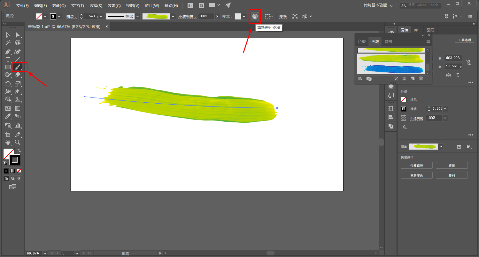Enable Draw Normal mode
This screenshot has width=479, height=257.
point(6,179)
